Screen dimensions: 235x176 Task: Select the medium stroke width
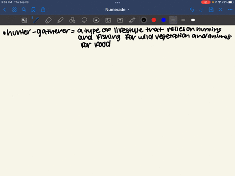(x=183, y=20)
